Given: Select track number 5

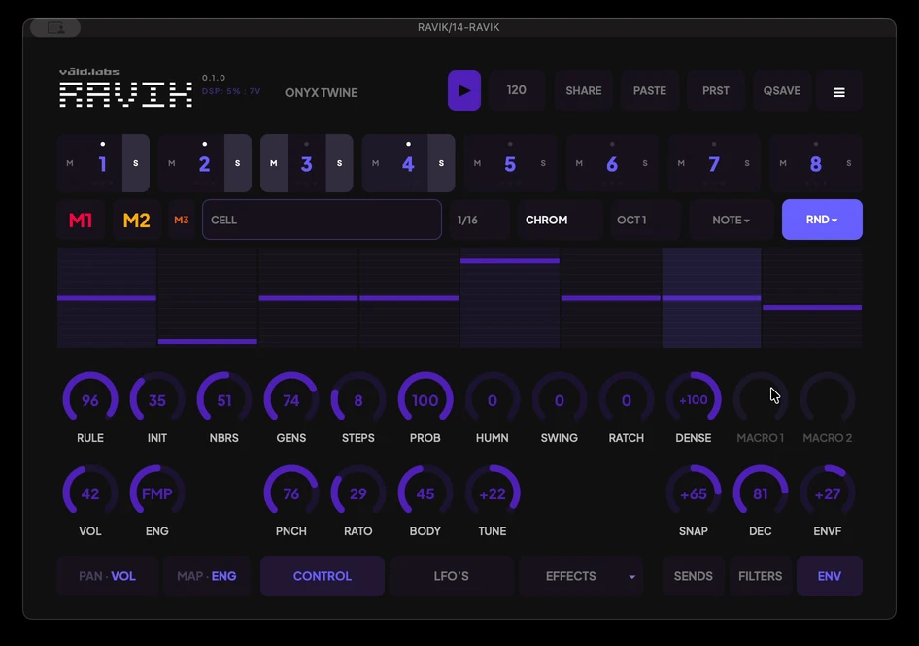Looking at the screenshot, I should pos(510,164).
